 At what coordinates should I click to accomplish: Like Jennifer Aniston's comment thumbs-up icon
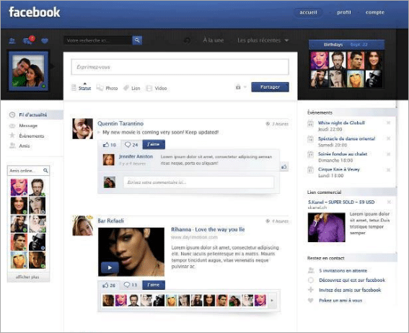click(x=284, y=166)
